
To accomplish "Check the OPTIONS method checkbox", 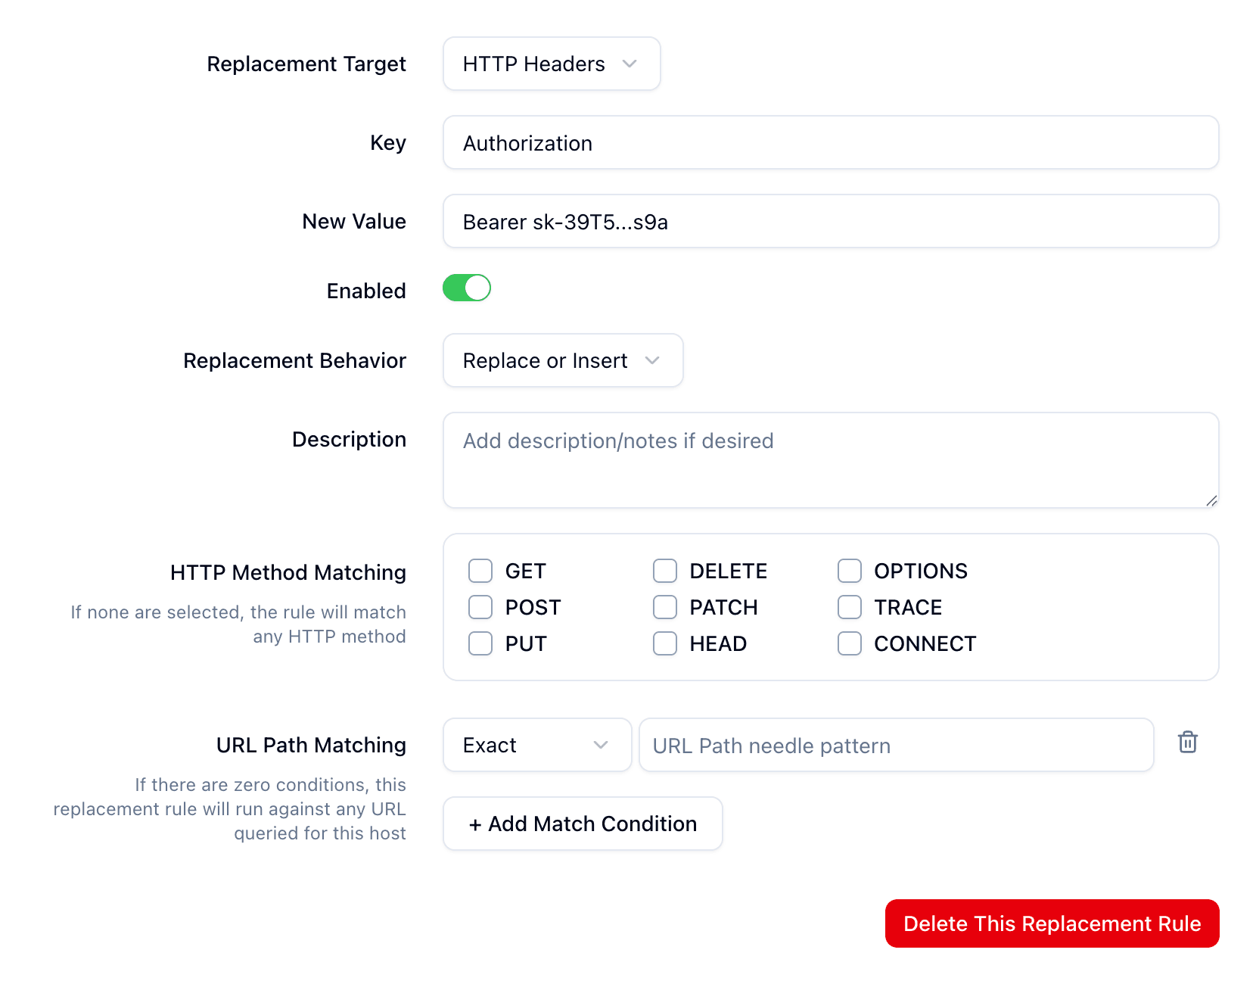I will [850, 571].
